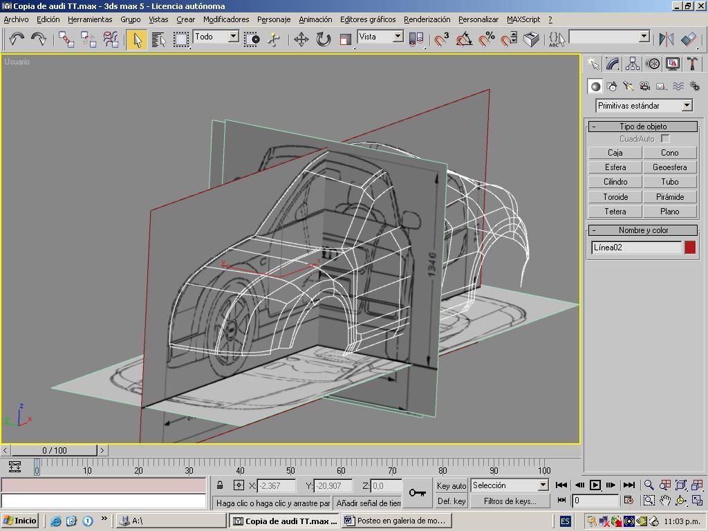This screenshot has height=531, width=708.
Task: Click the Tetera primitive button
Action: 615,212
